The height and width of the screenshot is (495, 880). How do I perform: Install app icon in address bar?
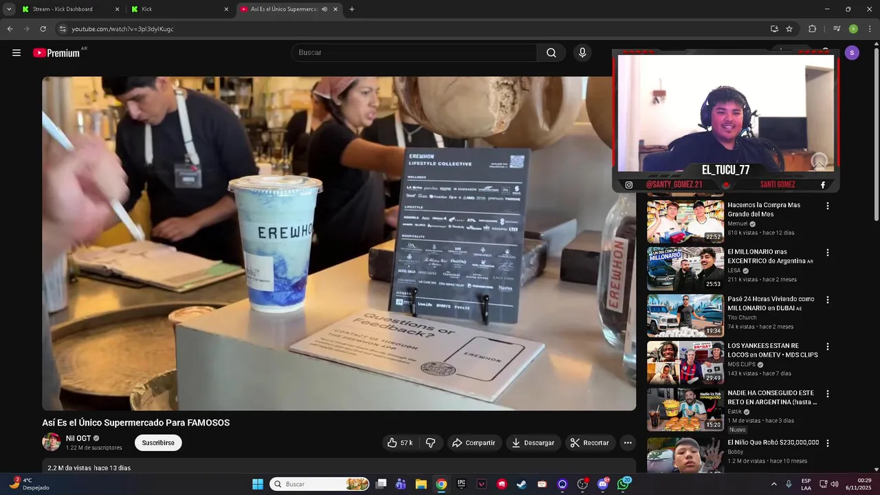(774, 29)
